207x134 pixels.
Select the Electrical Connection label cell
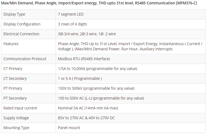point(21,34)
